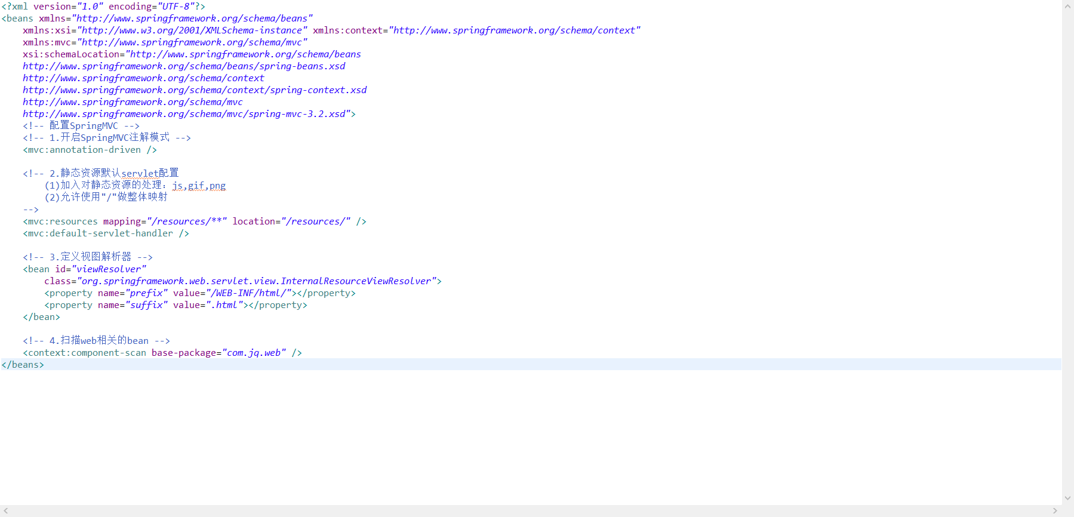Click the scroll up arrow of vertical scrollbar
This screenshot has width=1074, height=517.
click(1067, 7)
